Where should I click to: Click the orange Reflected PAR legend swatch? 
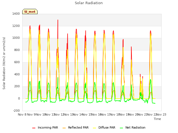click(x=64, y=128)
